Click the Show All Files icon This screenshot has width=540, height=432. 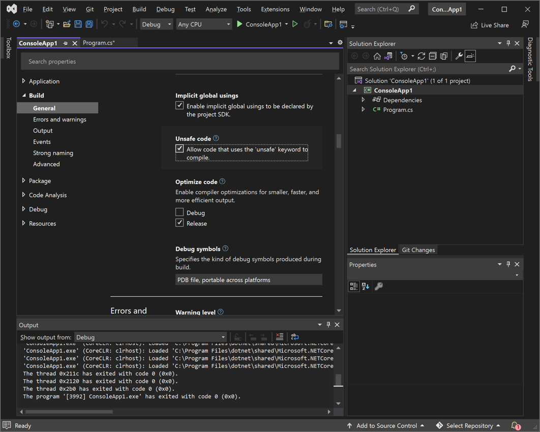444,56
